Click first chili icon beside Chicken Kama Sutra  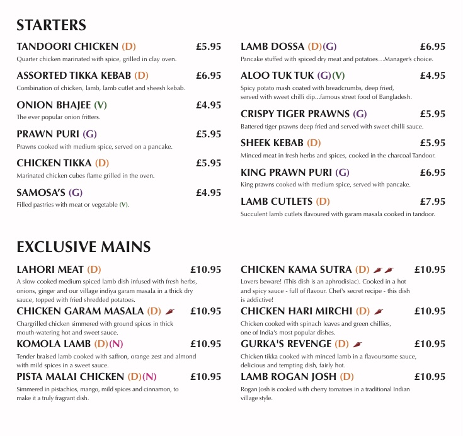point(378,270)
